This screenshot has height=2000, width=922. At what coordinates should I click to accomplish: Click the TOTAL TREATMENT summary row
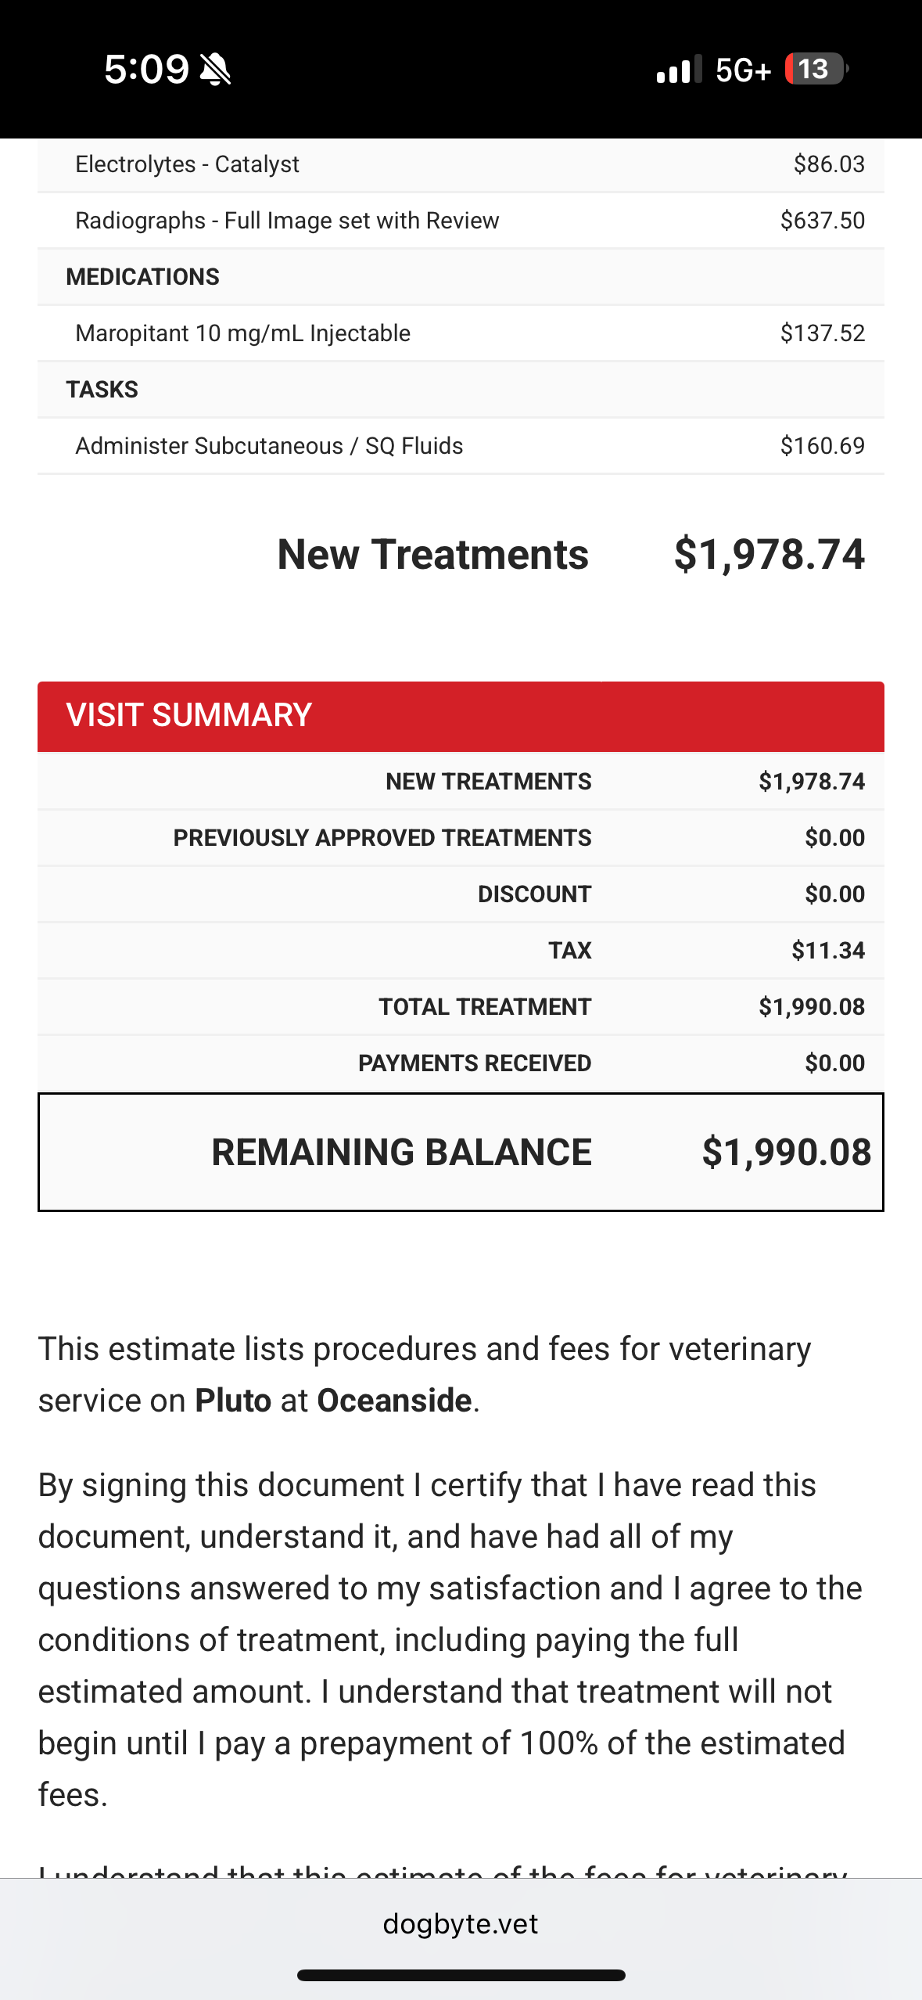[x=461, y=1007]
